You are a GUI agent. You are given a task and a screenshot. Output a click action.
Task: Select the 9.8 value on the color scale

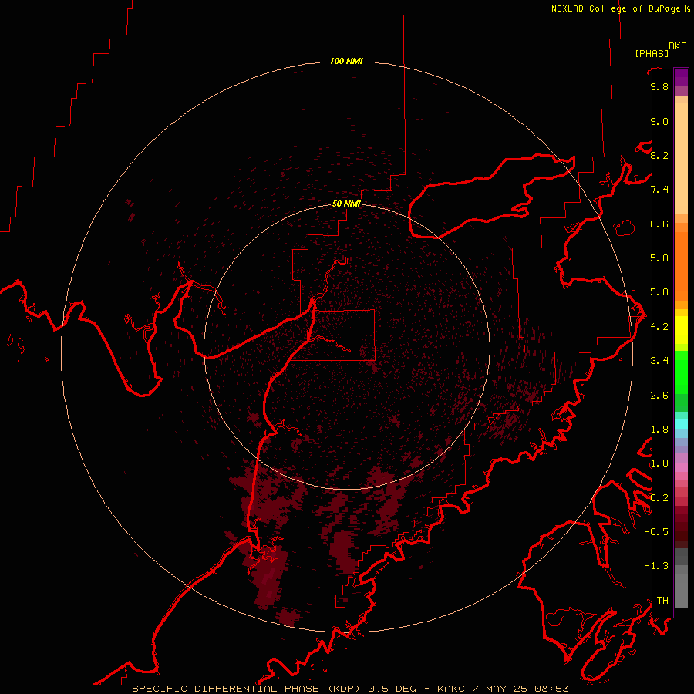click(x=659, y=86)
